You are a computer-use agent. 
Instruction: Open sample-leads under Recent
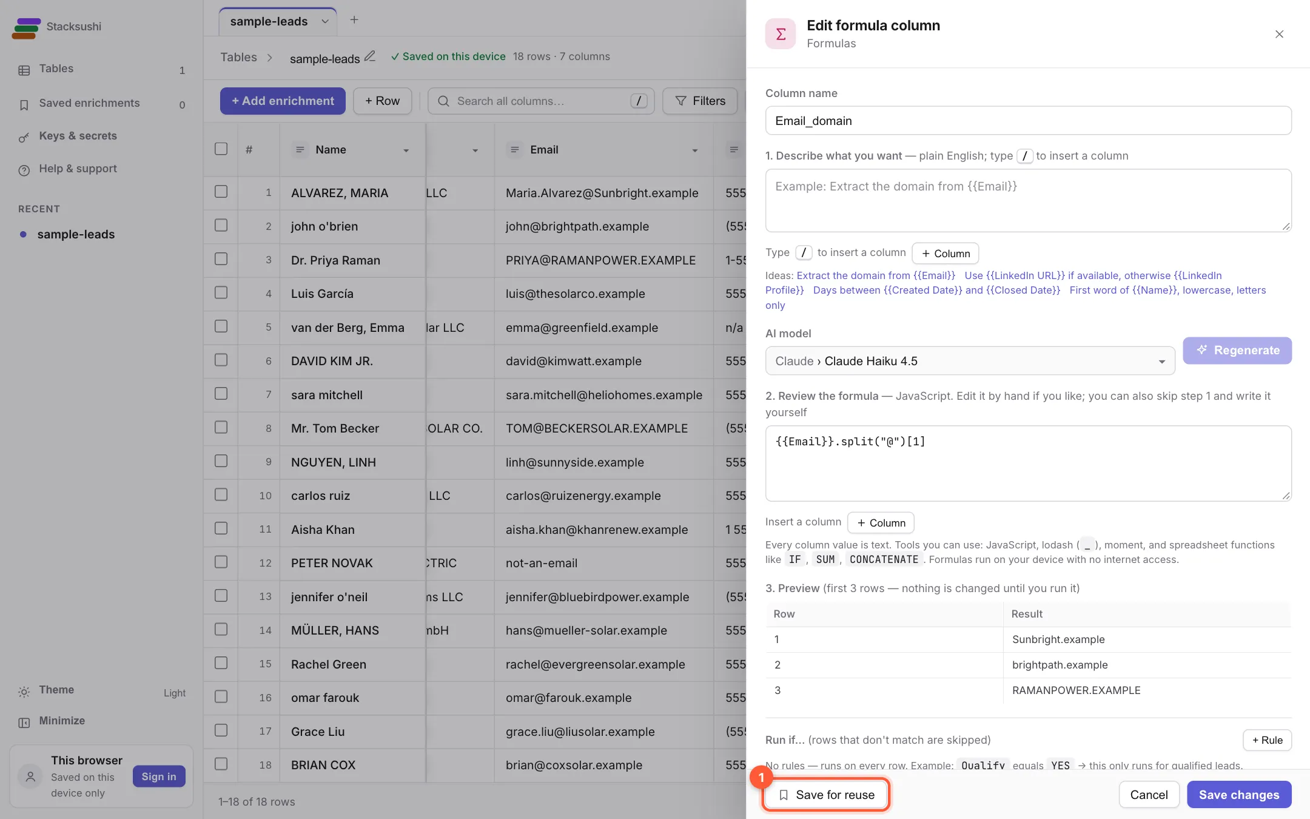pyautogui.click(x=76, y=234)
